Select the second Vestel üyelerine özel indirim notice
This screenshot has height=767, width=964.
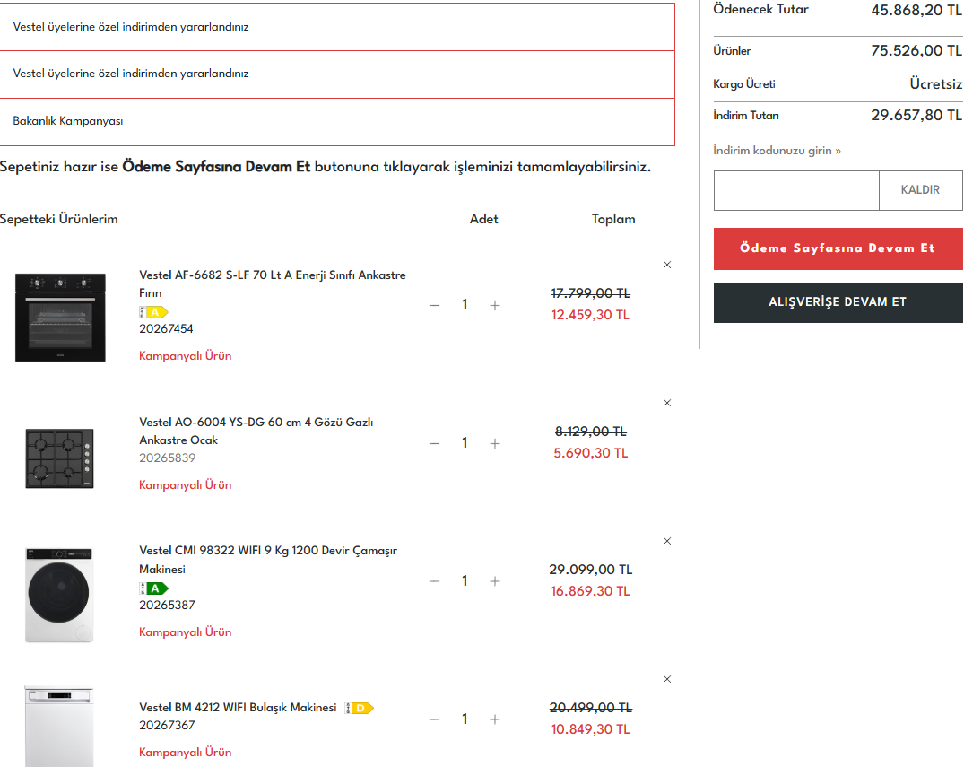tap(337, 74)
